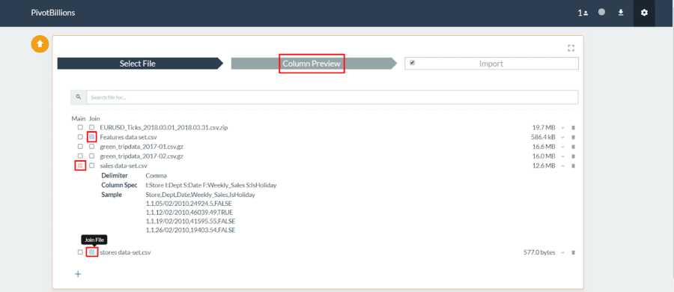Select file name sales data-set.csv
674x292 pixels.
coord(124,165)
